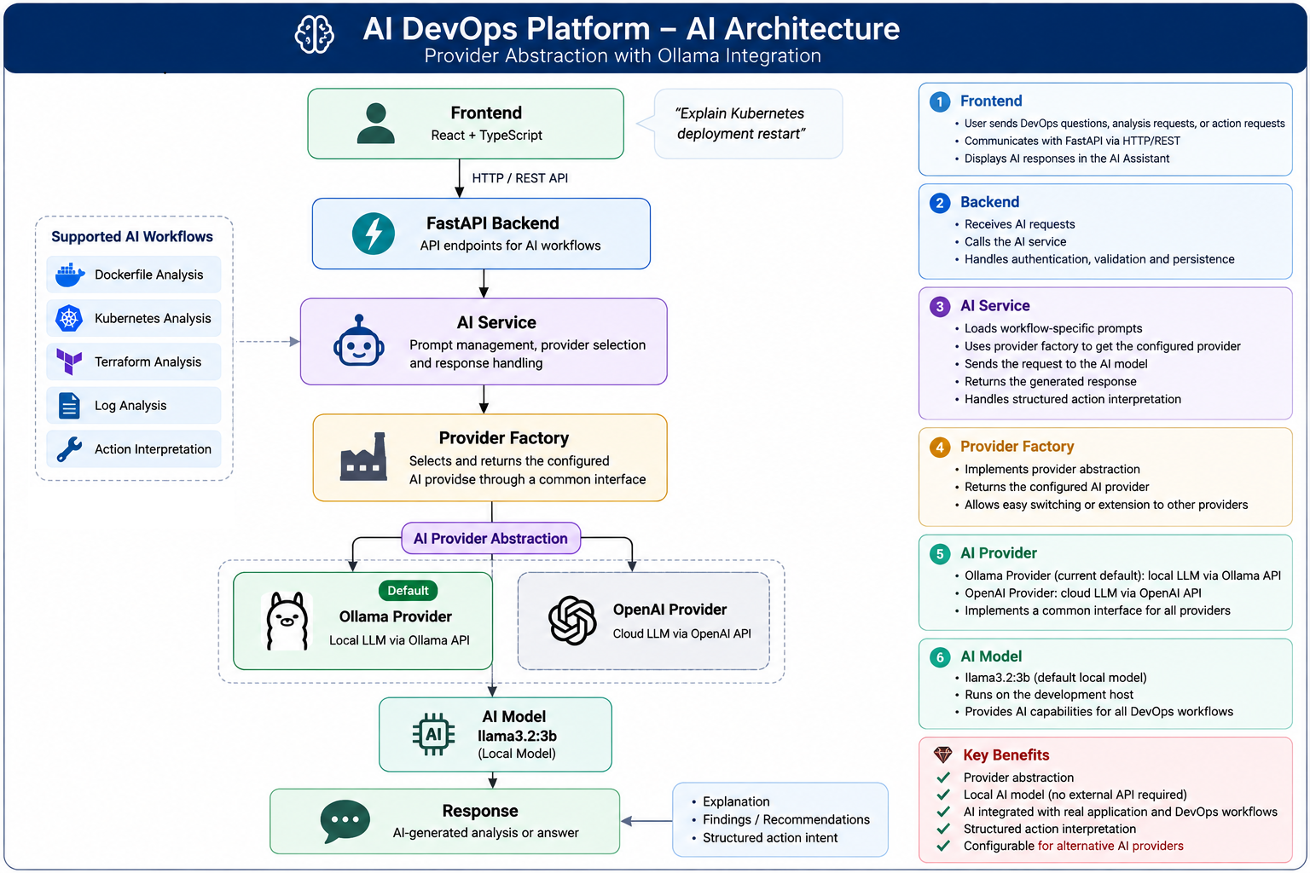
Task: Click the Implements provider abstraction bullet
Action: (x=1052, y=469)
